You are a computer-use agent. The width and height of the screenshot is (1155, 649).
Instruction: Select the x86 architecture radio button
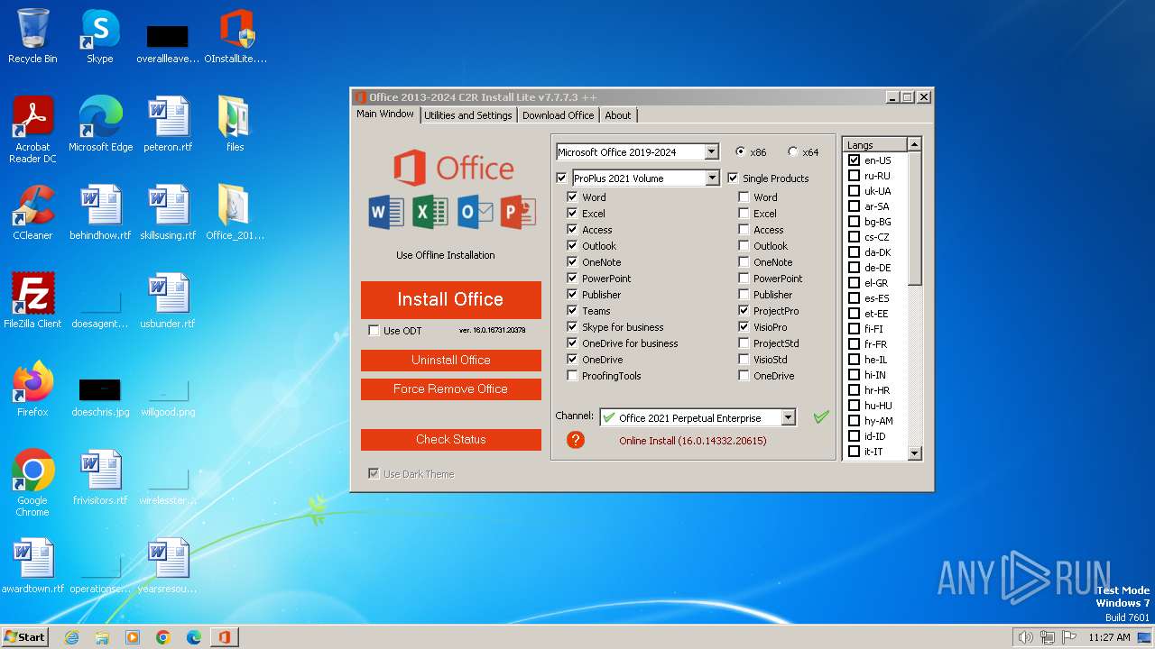pyautogui.click(x=741, y=151)
